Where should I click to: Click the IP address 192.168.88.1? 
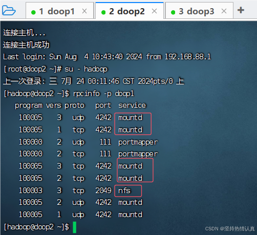pyautogui.click(x=188, y=57)
